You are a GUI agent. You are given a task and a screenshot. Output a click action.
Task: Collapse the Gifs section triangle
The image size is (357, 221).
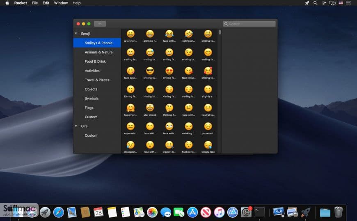(x=76, y=126)
